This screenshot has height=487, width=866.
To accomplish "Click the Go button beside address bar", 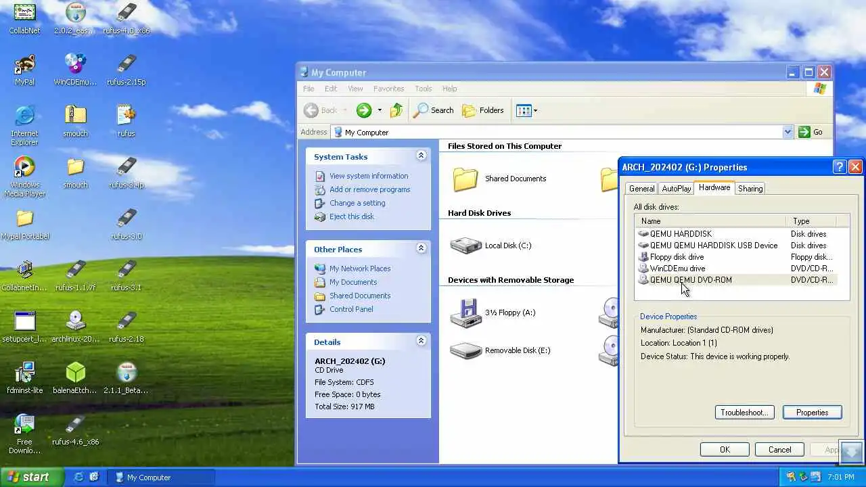I will 811,132.
